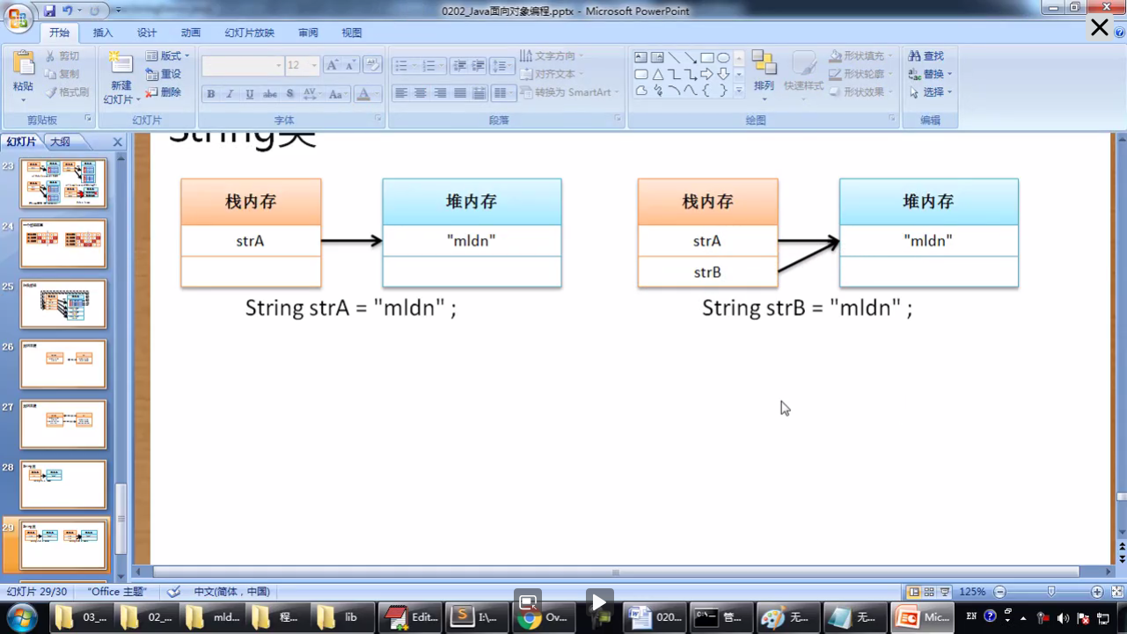
Task: Select the text box shape
Action: point(640,58)
